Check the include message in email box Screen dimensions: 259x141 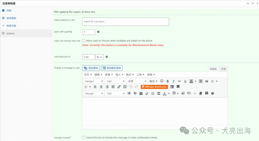pyautogui.click(x=84, y=137)
